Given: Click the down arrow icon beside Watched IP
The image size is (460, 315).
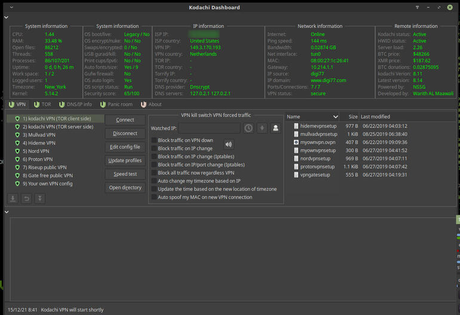Looking at the screenshot, I should click(262, 128).
